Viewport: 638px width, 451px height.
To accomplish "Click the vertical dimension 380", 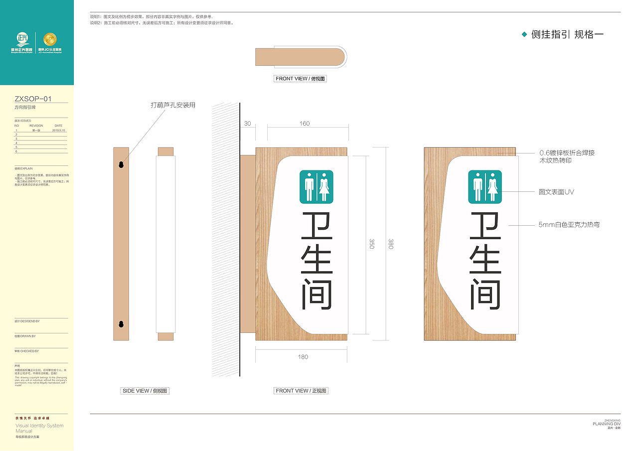I will tap(391, 244).
